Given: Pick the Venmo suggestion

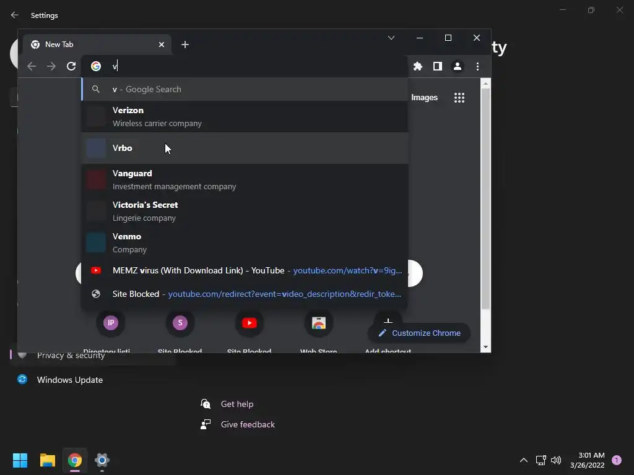Looking at the screenshot, I should click(245, 242).
